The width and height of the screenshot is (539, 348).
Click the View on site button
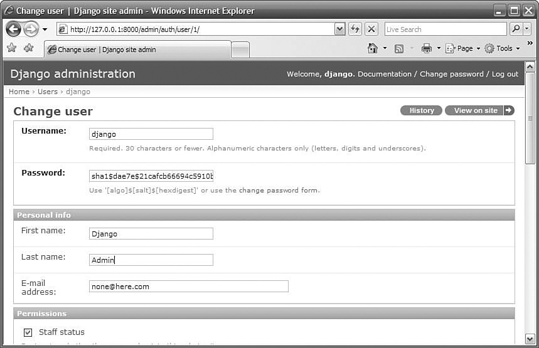tap(479, 110)
